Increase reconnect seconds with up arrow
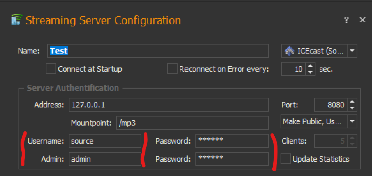This screenshot has height=176, width=372. coord(310,66)
